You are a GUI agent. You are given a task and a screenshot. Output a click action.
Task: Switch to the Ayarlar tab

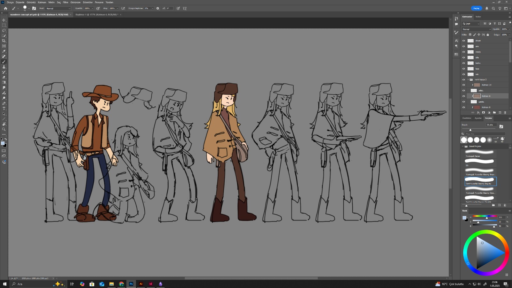pyautogui.click(x=478, y=118)
